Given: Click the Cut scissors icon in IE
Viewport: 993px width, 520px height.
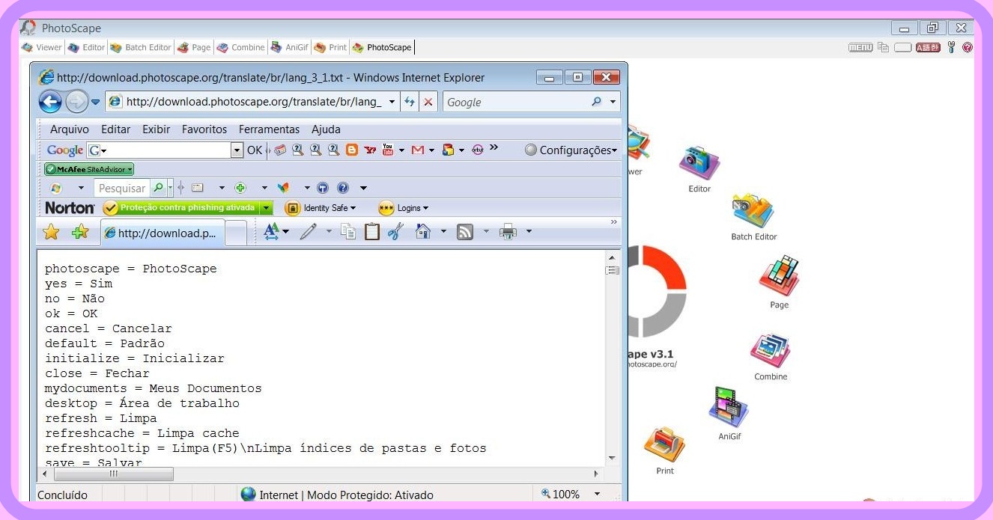Looking at the screenshot, I should pyautogui.click(x=396, y=232).
